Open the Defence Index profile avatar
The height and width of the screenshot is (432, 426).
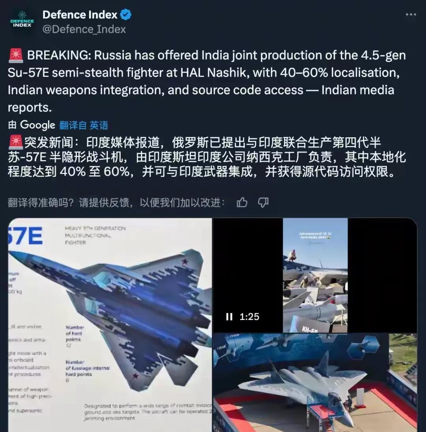tap(22, 22)
